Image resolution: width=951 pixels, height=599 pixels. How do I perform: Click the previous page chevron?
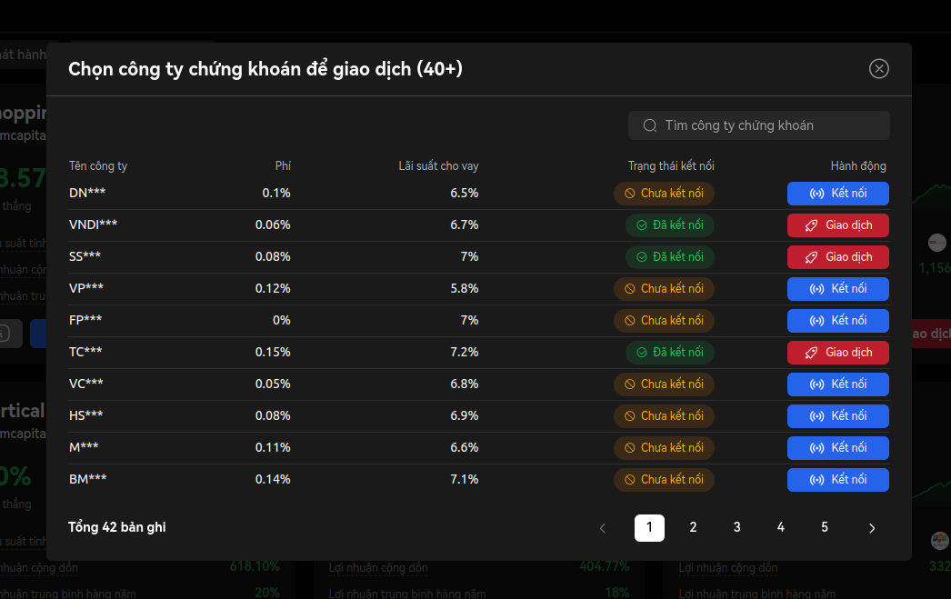[602, 528]
